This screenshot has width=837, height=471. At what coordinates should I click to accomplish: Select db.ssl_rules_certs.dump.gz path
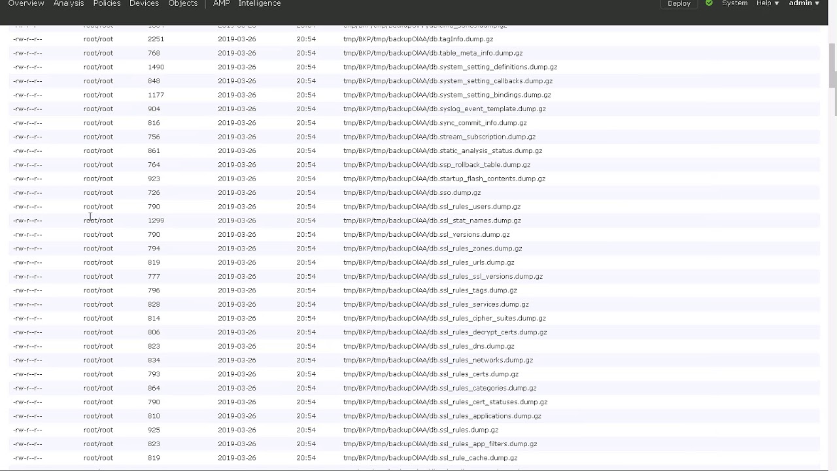[x=431, y=374]
